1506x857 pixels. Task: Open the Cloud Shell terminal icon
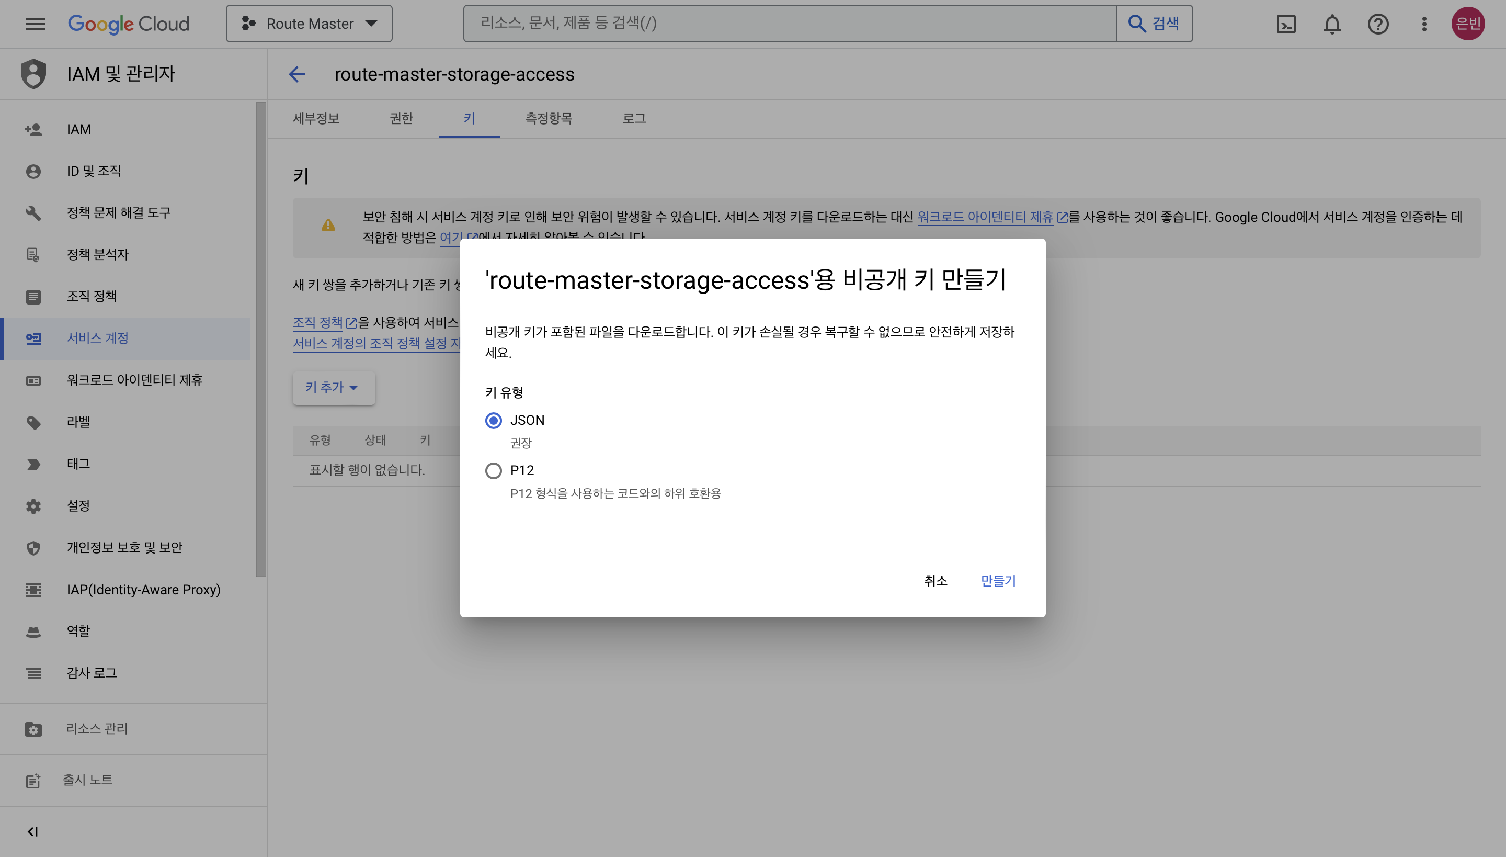[x=1286, y=24]
